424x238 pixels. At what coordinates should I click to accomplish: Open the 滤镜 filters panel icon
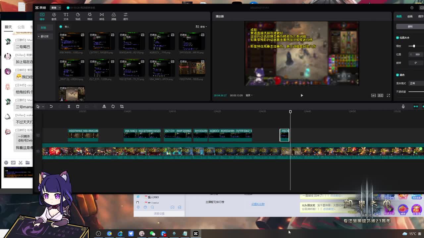point(114,17)
